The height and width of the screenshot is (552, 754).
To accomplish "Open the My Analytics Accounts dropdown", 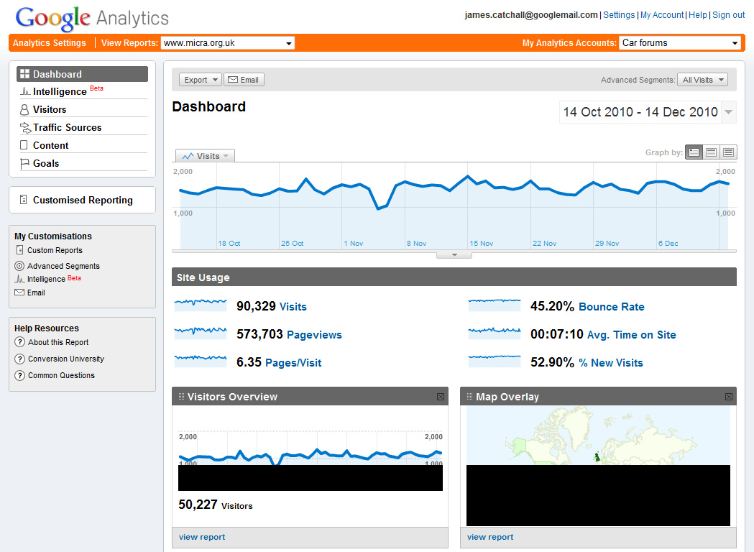I will point(679,43).
